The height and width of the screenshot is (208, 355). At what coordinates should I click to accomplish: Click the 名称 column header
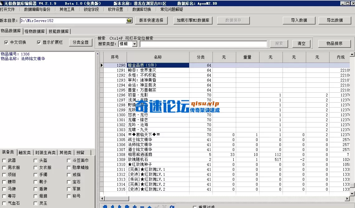pyautogui.click(x=158, y=57)
